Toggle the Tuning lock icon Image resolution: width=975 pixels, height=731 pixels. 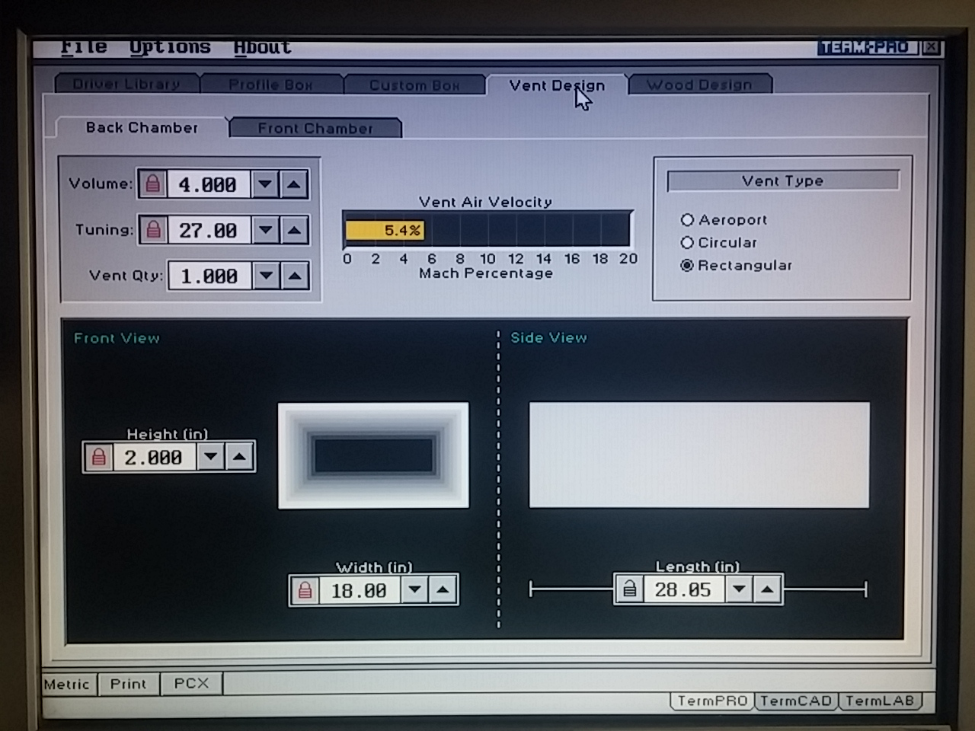154,230
